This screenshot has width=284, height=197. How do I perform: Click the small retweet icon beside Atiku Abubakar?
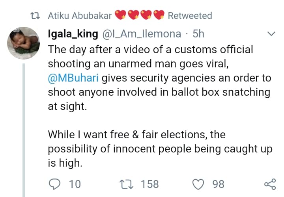pos(36,16)
